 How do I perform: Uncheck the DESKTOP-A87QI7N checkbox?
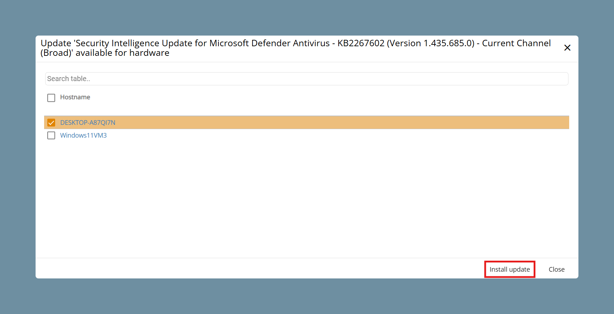[51, 123]
